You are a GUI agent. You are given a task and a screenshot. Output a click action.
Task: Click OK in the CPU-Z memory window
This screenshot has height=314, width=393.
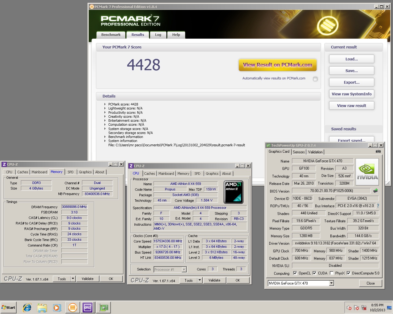(111, 279)
